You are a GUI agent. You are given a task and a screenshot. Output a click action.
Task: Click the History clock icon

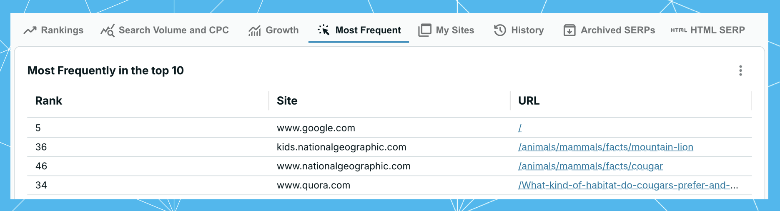500,30
